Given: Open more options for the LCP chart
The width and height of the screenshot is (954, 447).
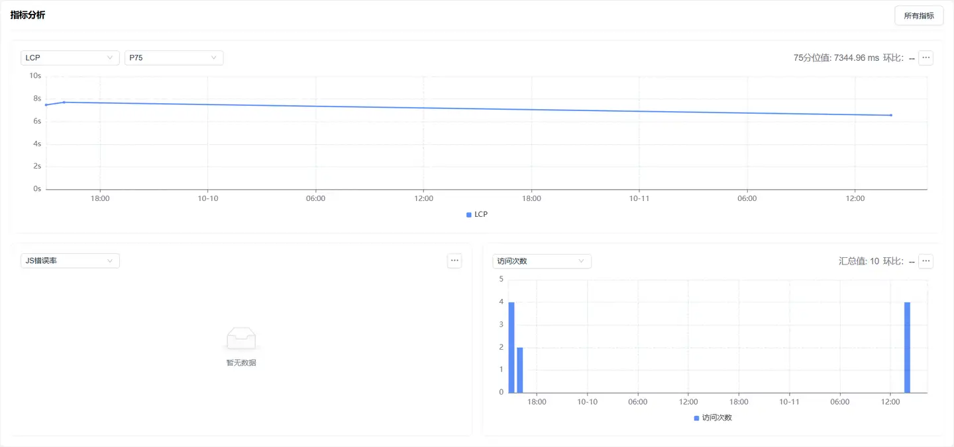Looking at the screenshot, I should coord(926,58).
